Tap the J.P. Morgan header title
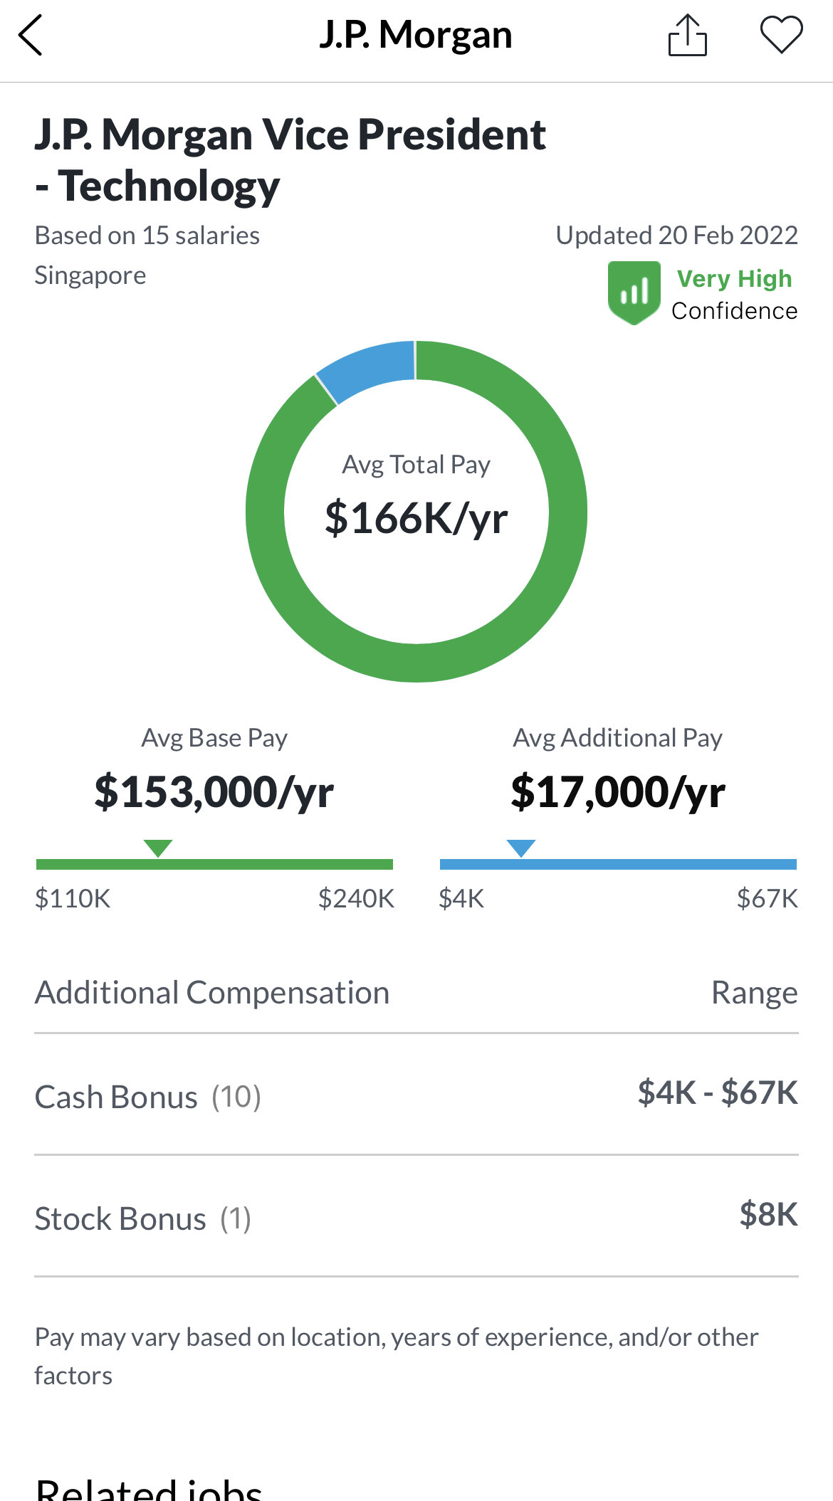833x1501 pixels. 416,36
